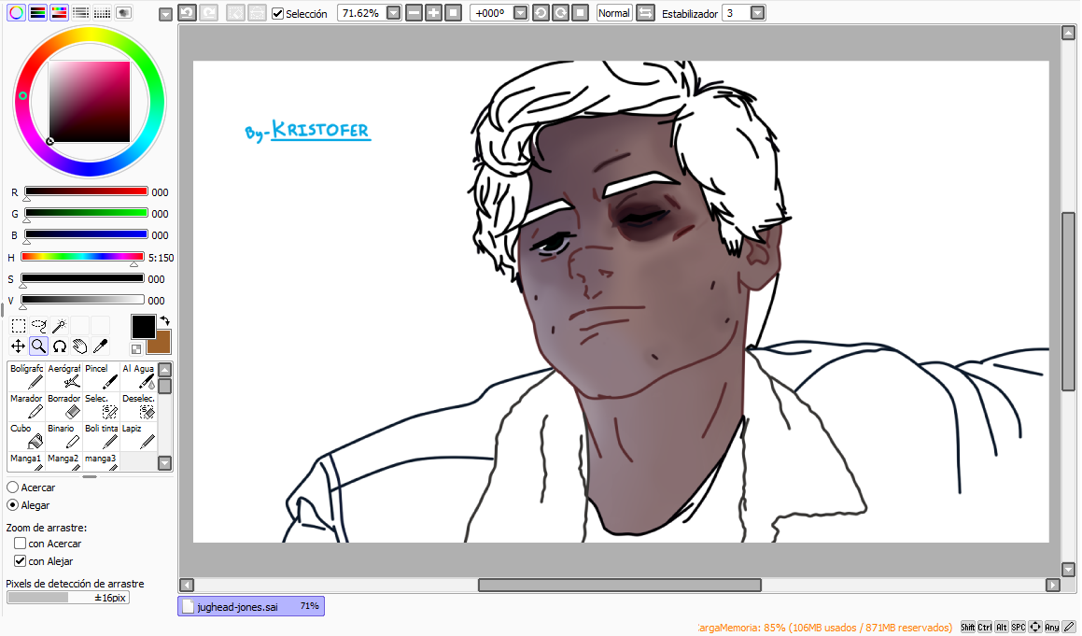Viewport: 1082px width, 636px height.
Task: Click the ±16pix drag detection slider
Action: [x=67, y=598]
